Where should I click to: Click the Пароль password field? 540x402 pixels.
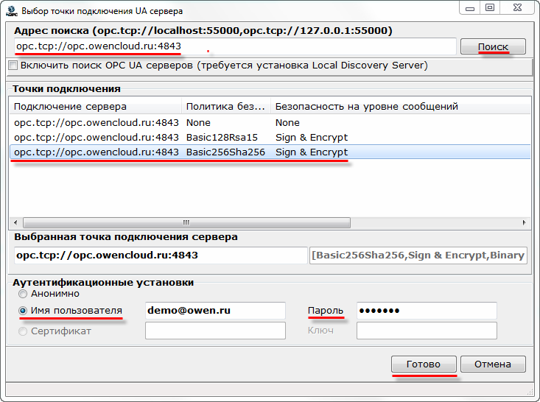426,311
